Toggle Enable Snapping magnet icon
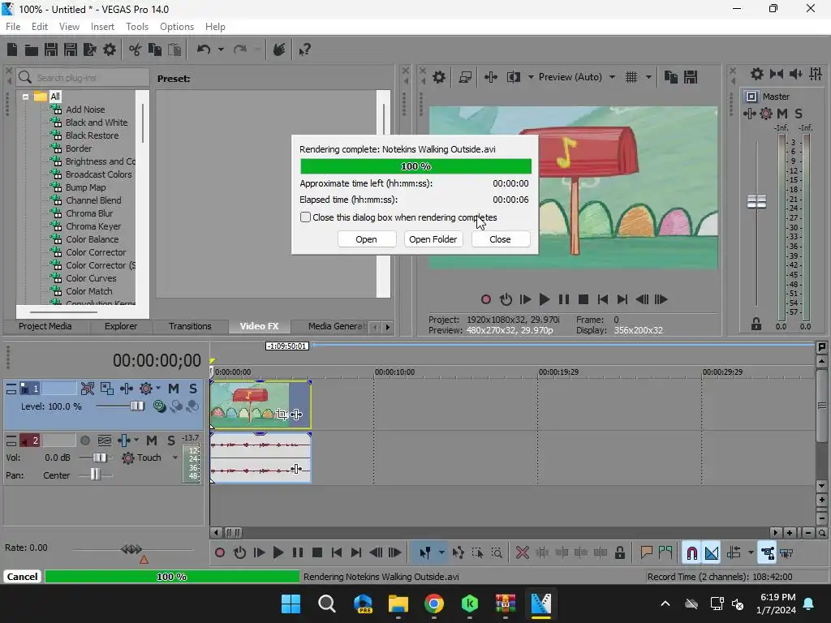The height and width of the screenshot is (623, 831). [691, 552]
